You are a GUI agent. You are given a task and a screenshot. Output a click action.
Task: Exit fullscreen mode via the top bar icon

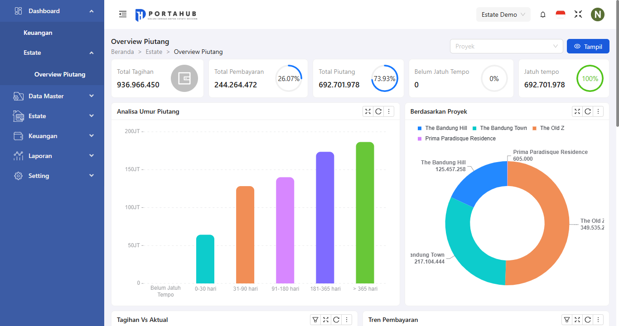coord(578,14)
